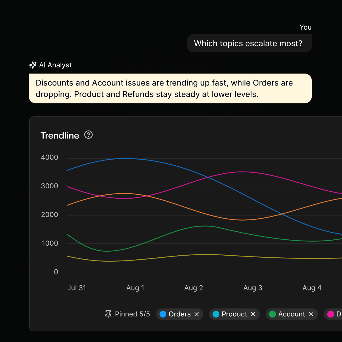Click the 'AI Analyst' sender label
Viewport: 342px width, 342px height.
click(x=55, y=65)
